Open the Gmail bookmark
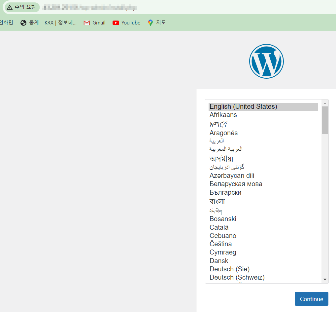The width and height of the screenshot is (336, 312). (94, 23)
